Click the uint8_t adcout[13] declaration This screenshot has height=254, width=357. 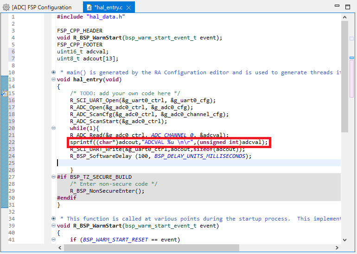(x=88, y=59)
